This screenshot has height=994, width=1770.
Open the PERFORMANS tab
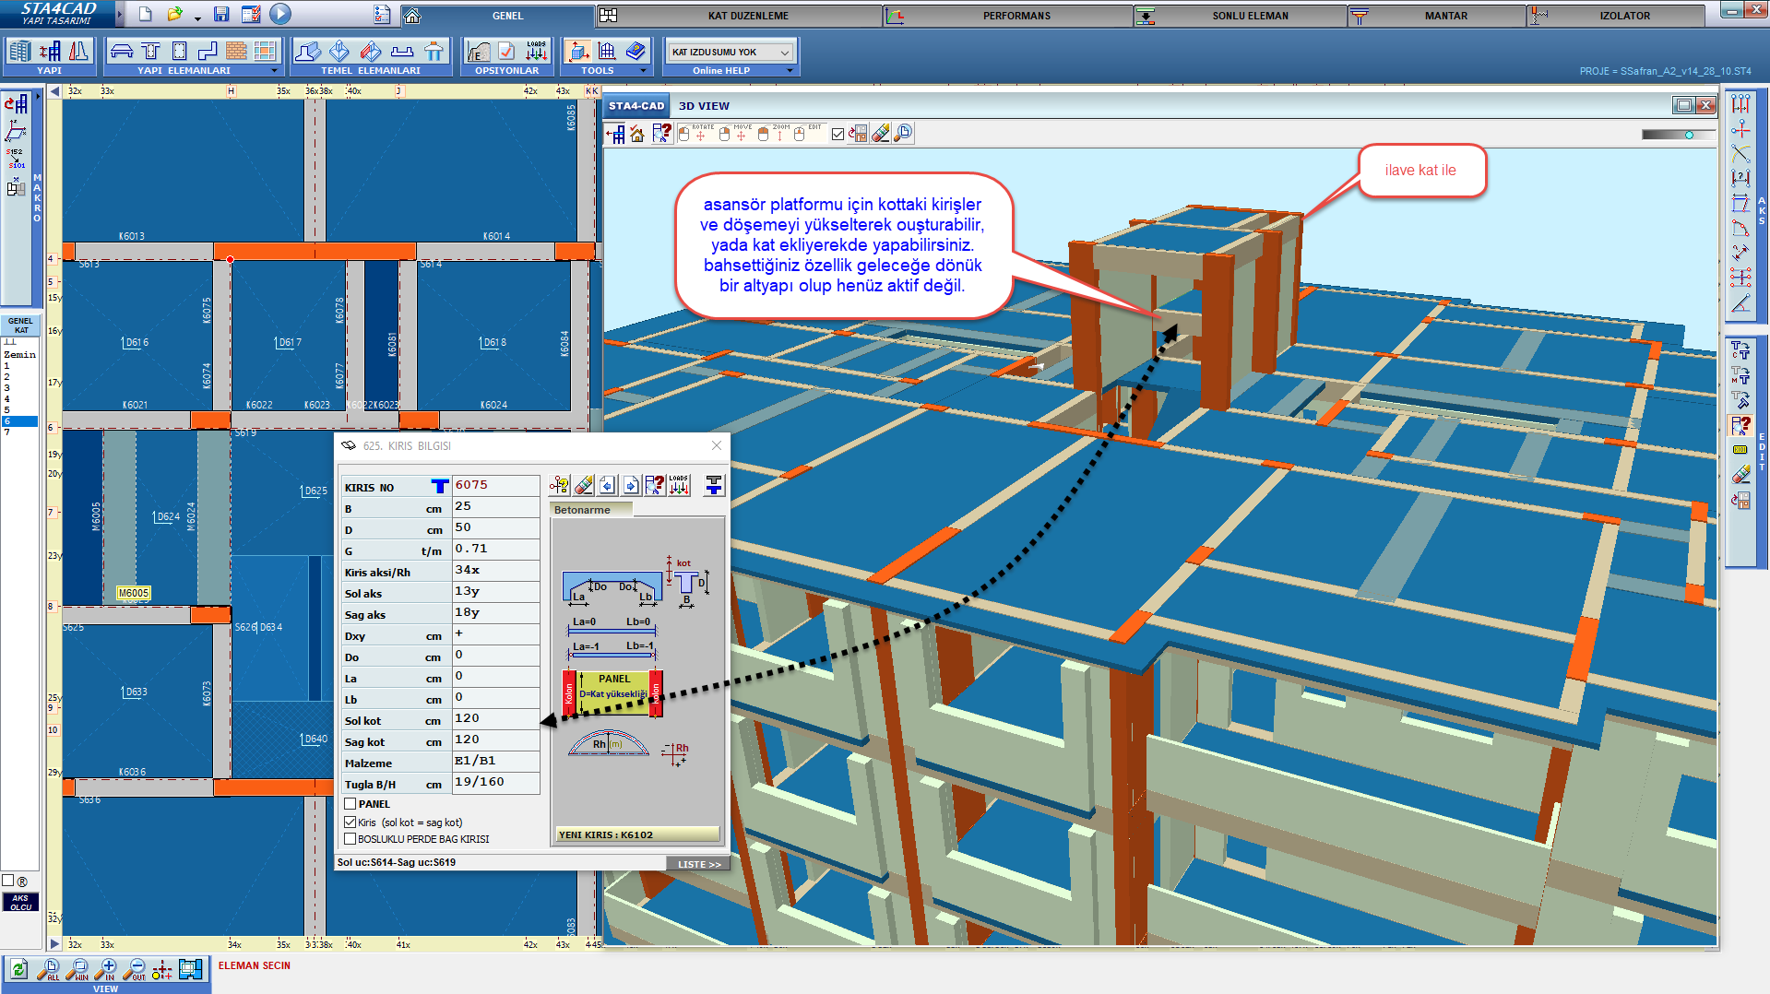coord(1016,16)
